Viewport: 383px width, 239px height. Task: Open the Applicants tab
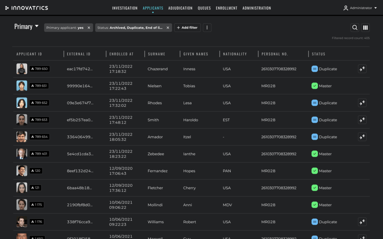click(x=153, y=8)
